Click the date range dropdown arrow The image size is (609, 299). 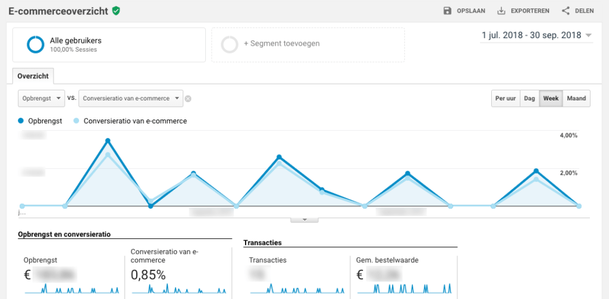click(x=588, y=35)
